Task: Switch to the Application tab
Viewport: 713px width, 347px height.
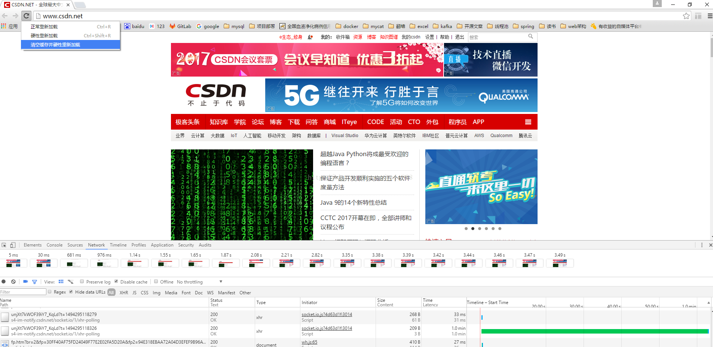Action: [162, 245]
